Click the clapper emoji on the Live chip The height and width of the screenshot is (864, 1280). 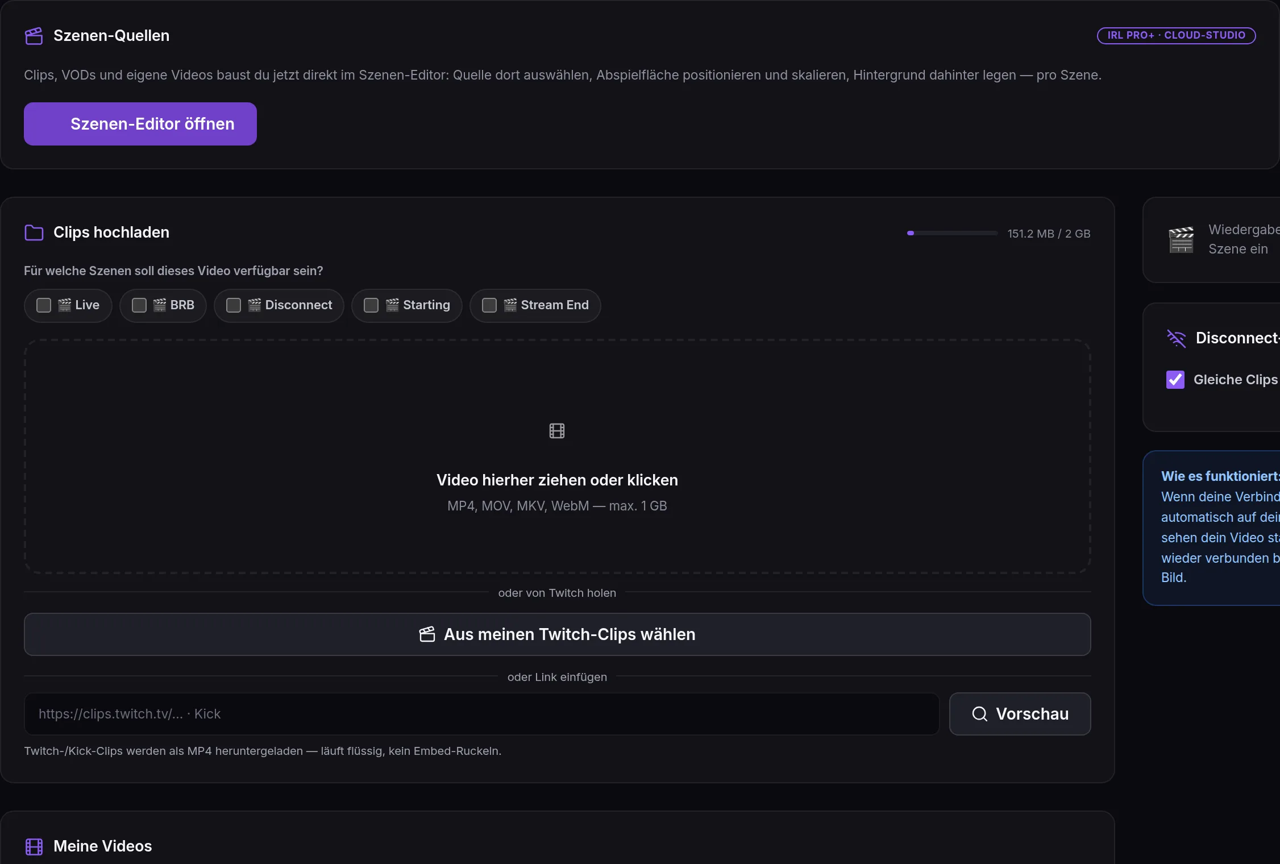pyautogui.click(x=65, y=305)
